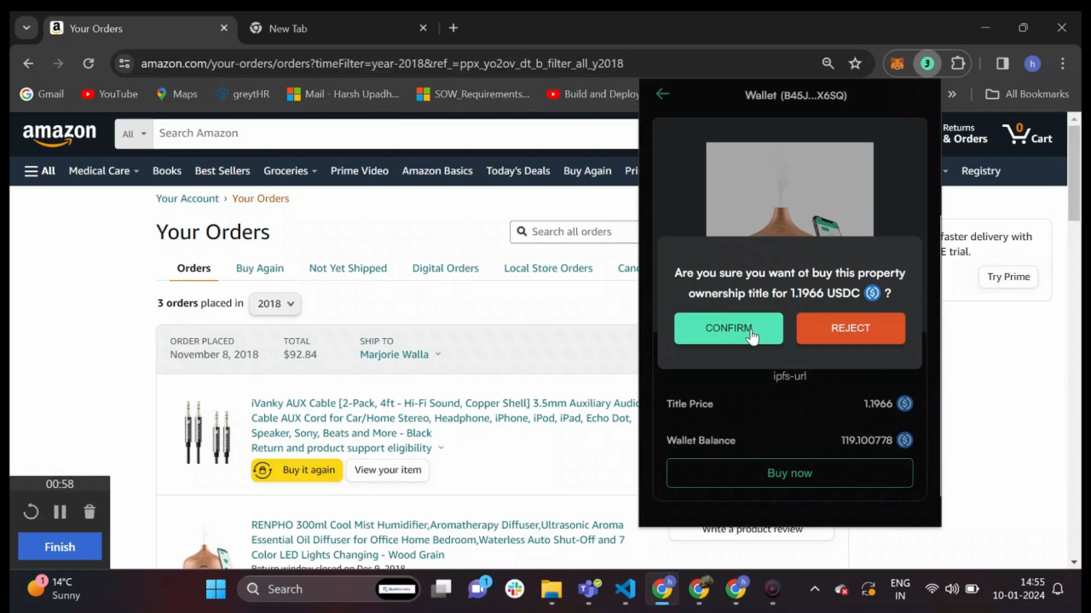
Task: Open the Chrome three-dot menu
Action: point(1063,63)
